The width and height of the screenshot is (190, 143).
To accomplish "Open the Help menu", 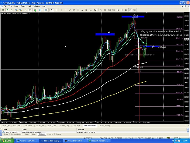I will click(43, 6).
